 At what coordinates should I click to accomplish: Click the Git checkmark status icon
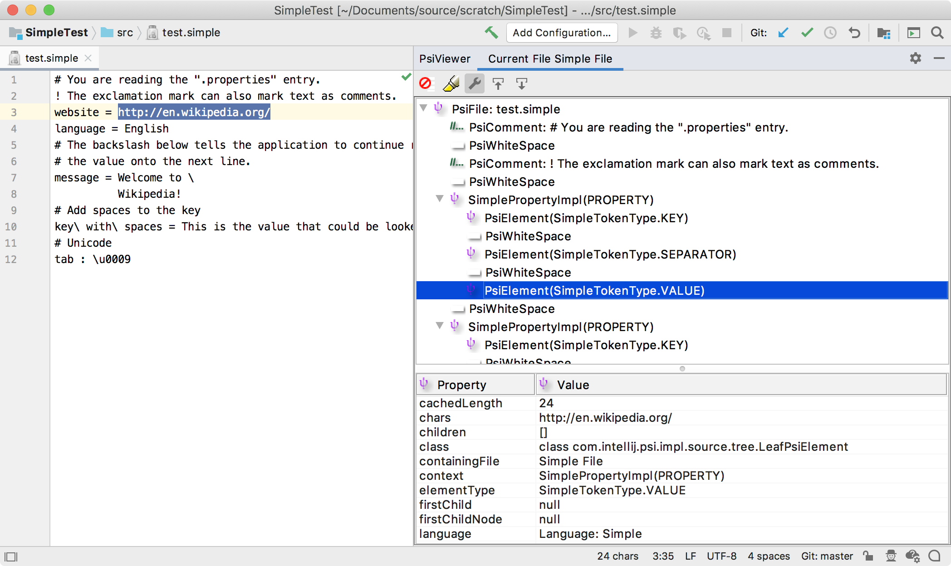pos(806,32)
